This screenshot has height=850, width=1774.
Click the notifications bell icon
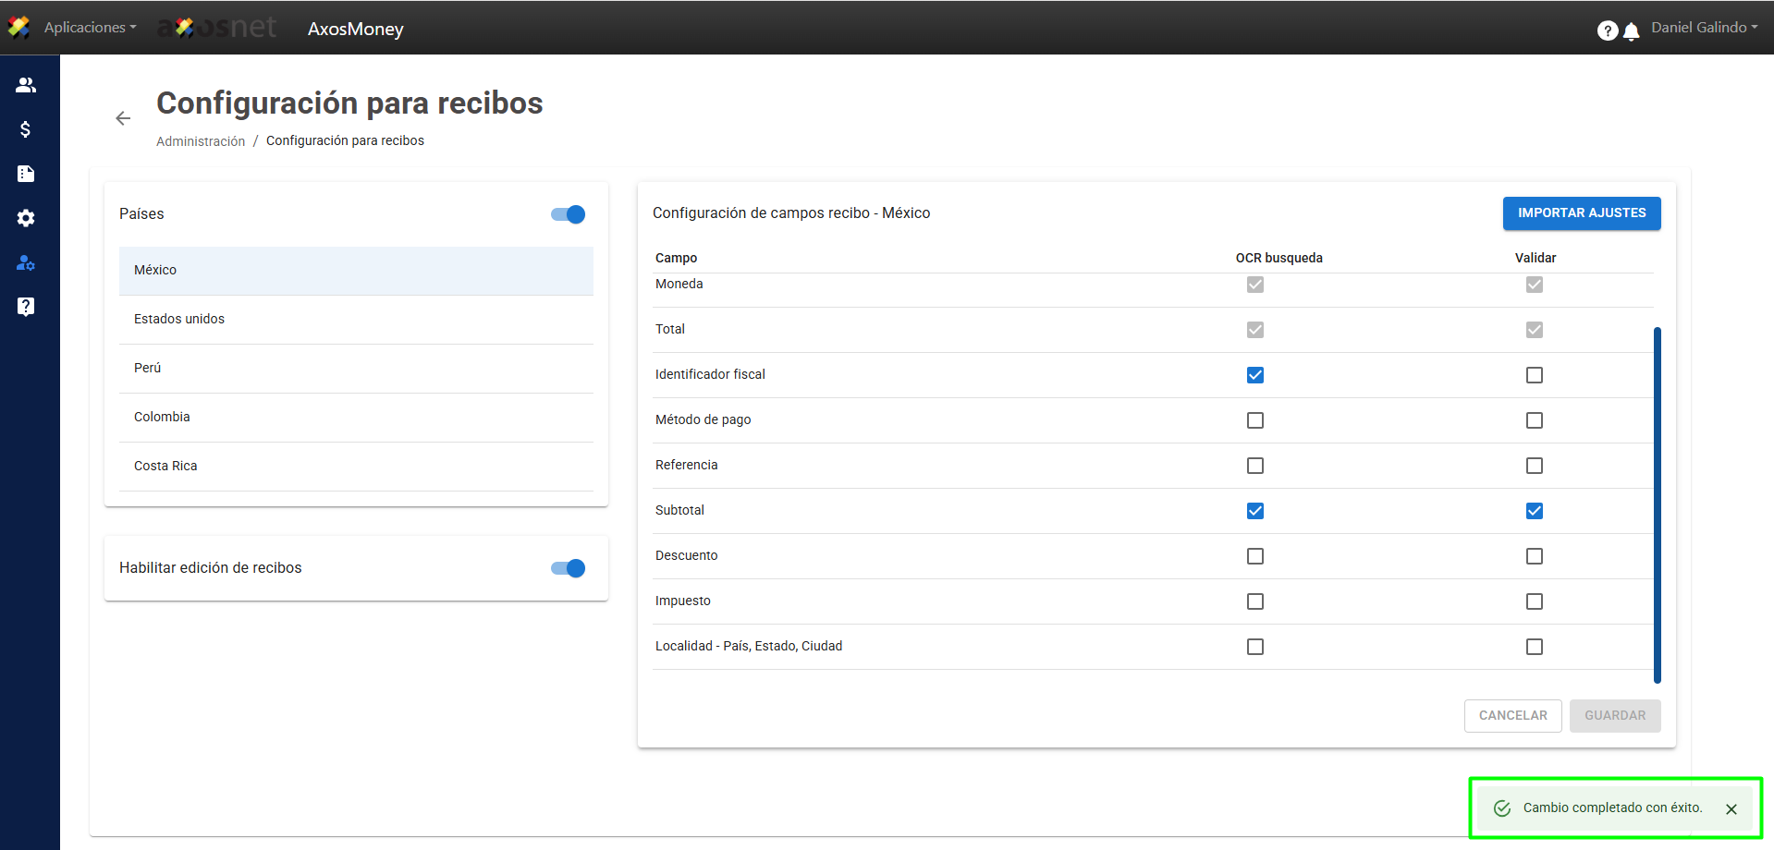(1632, 31)
